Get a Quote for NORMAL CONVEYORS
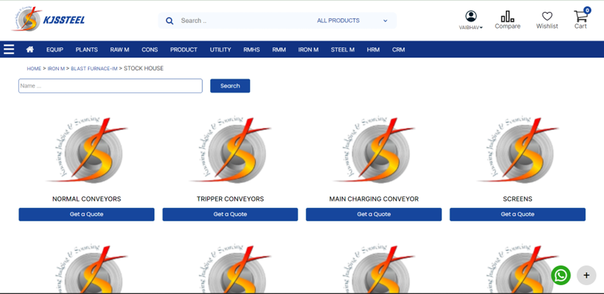Screen dimensions: 604x294 [x=87, y=214]
